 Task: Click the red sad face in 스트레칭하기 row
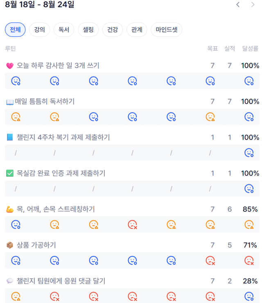tap(133, 224)
